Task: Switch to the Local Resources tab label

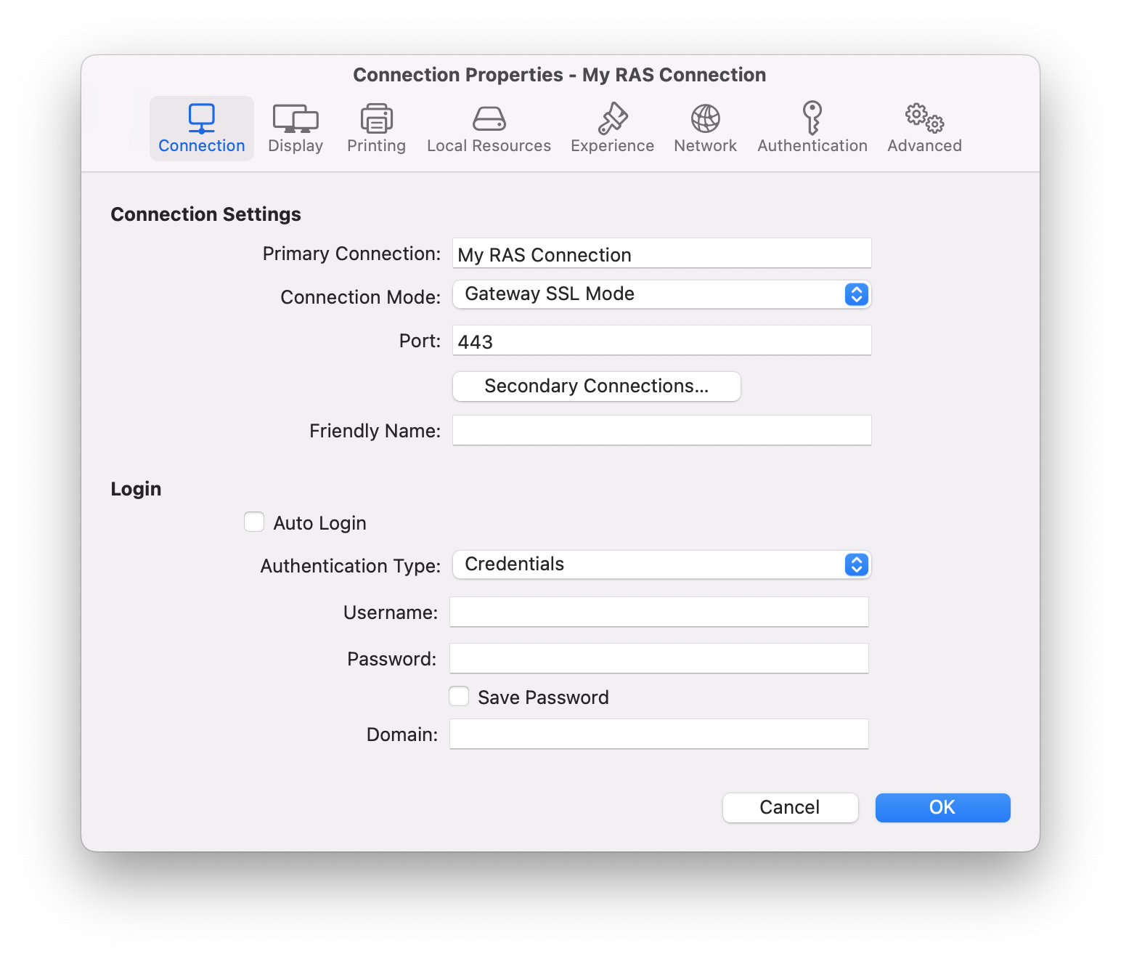Action: click(489, 146)
